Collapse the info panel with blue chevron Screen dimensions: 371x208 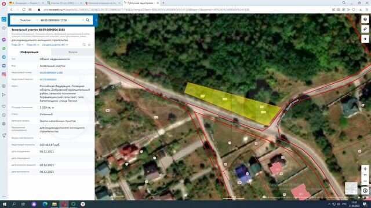[96, 20]
